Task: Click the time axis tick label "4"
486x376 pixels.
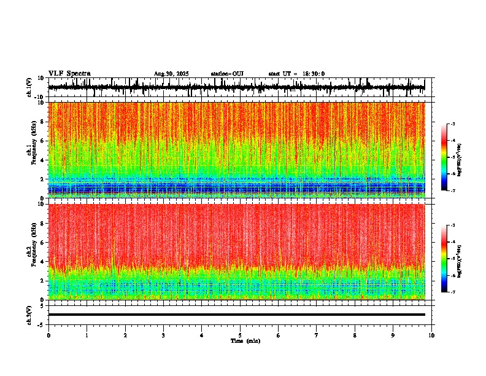Action: 202,335
